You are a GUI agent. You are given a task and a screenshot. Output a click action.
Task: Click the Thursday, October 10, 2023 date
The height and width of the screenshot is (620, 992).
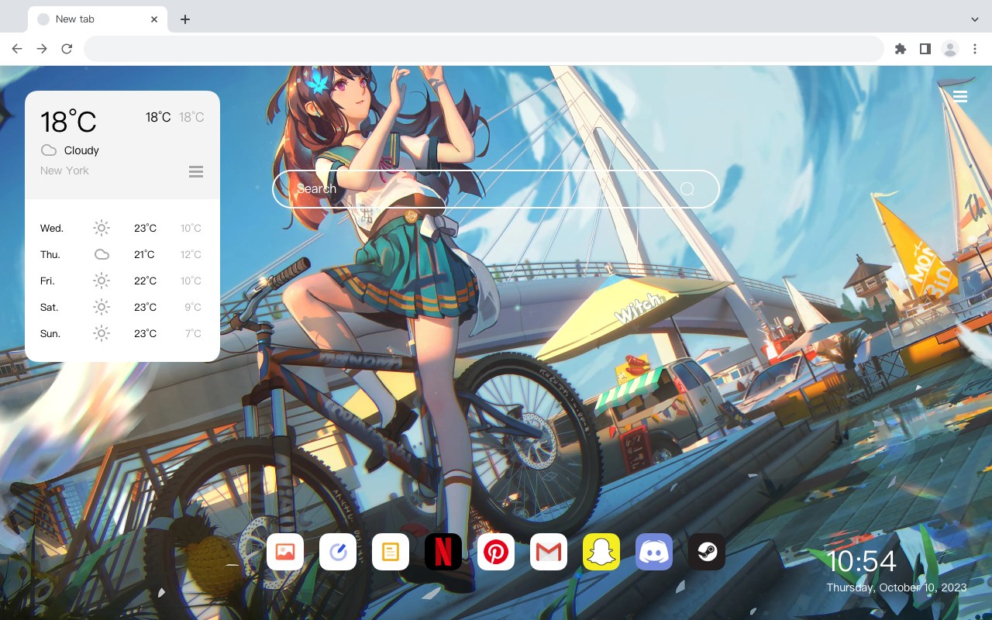(897, 587)
